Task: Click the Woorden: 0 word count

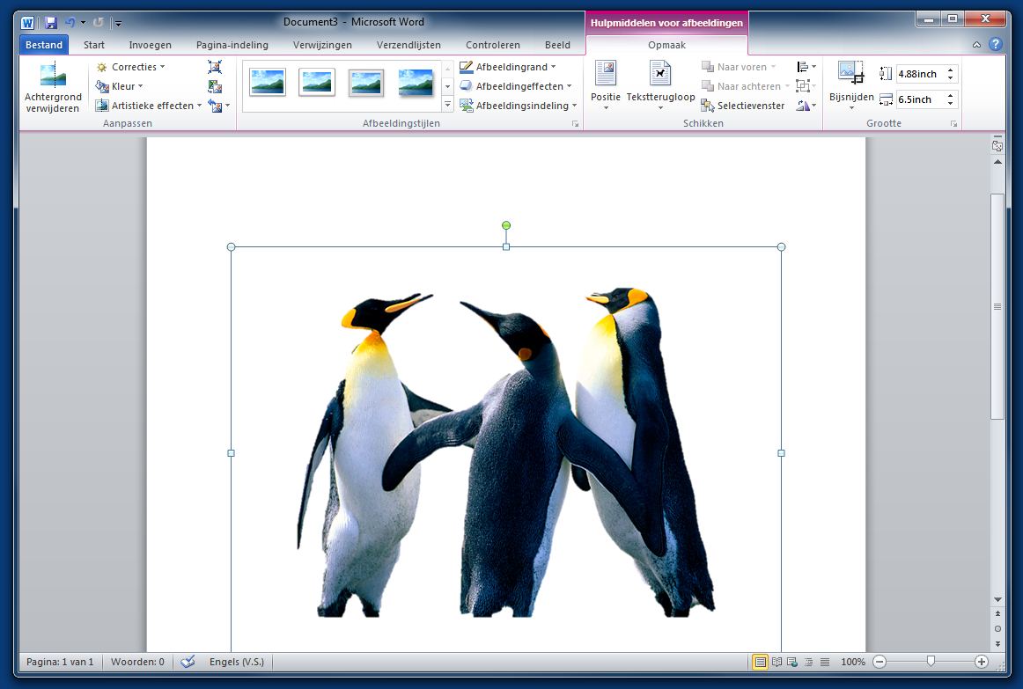Action: point(137,662)
